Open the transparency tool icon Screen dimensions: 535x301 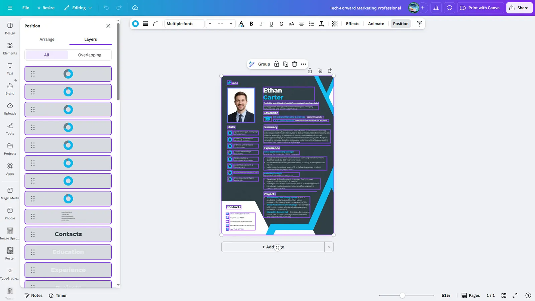(x=335, y=24)
